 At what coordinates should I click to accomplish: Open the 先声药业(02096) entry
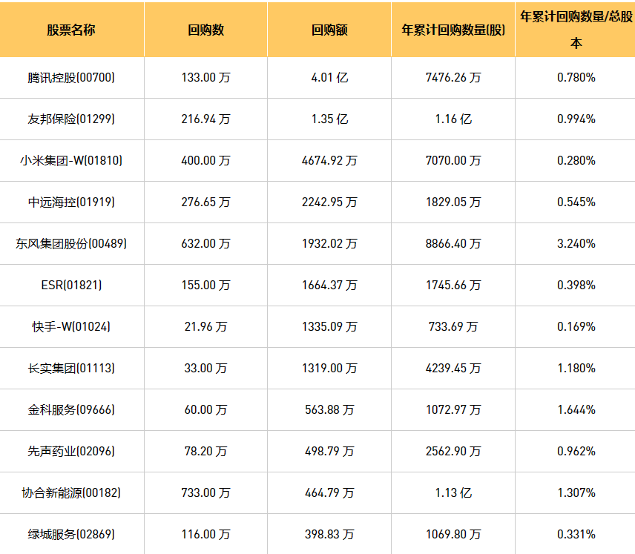coord(71,452)
